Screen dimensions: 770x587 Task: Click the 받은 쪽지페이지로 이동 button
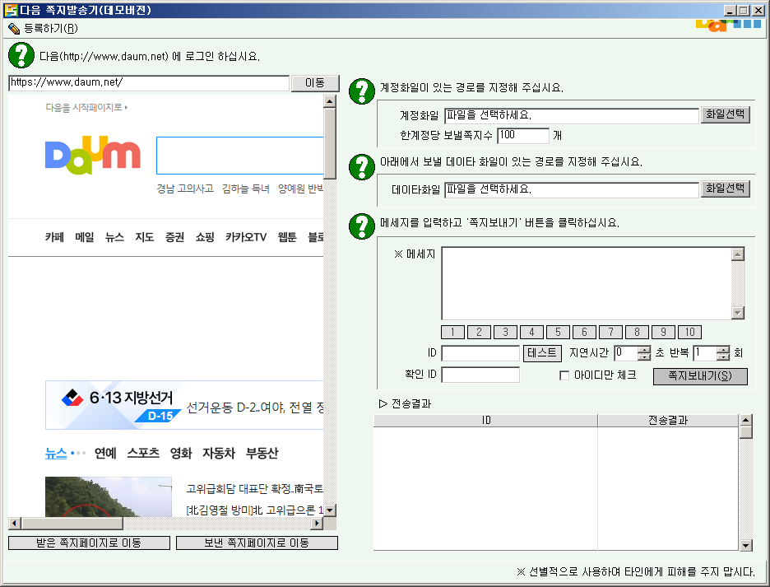click(89, 543)
